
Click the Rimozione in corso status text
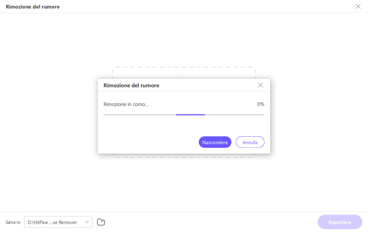(x=126, y=104)
